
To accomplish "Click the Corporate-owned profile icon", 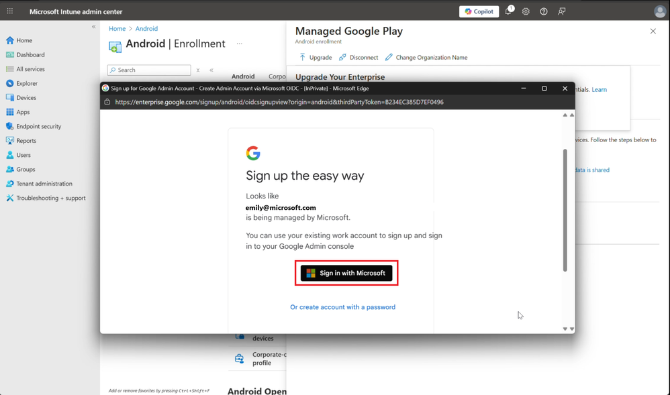I will click(239, 358).
